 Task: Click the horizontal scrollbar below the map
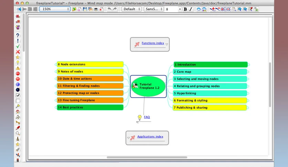tap(147, 157)
